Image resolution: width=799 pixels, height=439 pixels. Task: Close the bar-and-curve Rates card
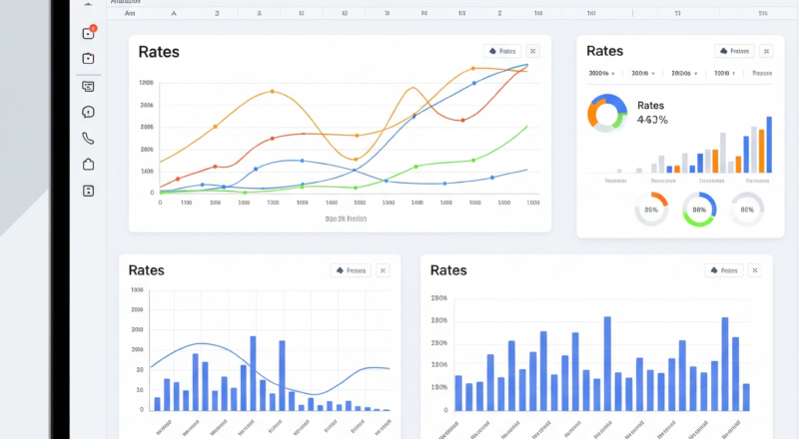[383, 270]
